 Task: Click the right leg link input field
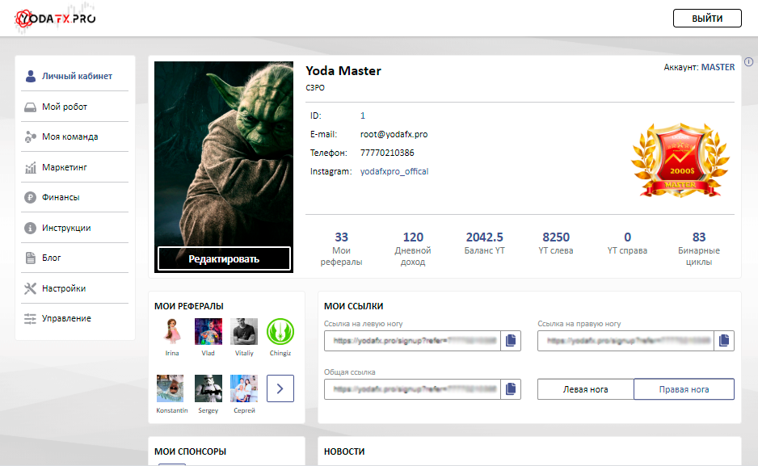[x=626, y=341]
